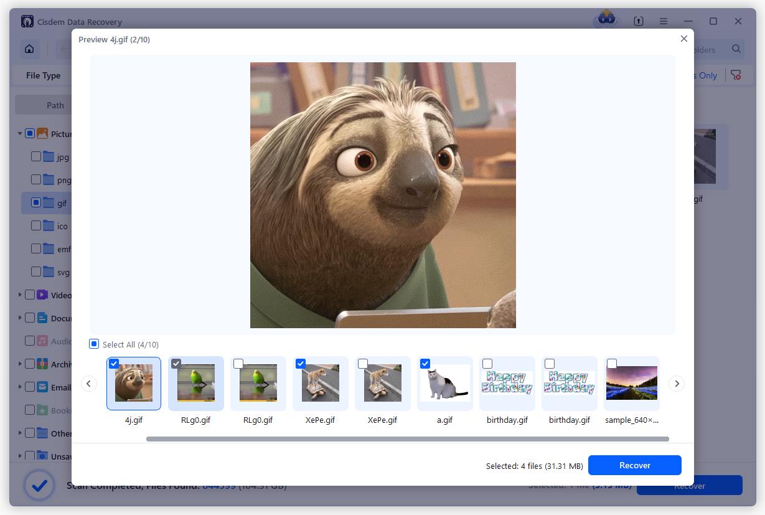Check the birthday.gif checkbox
The height and width of the screenshot is (515, 765).
coord(487,364)
